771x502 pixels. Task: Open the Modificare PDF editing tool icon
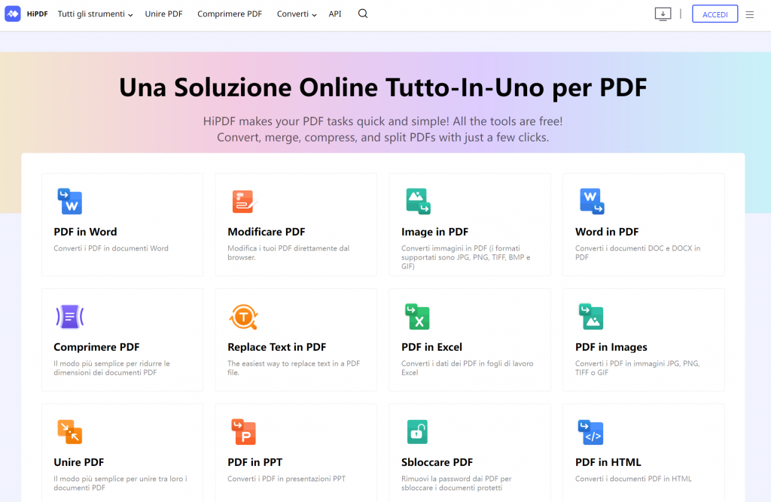pyautogui.click(x=243, y=201)
